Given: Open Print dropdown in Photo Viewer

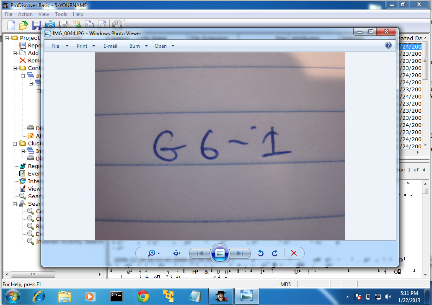Looking at the screenshot, I should (x=85, y=46).
